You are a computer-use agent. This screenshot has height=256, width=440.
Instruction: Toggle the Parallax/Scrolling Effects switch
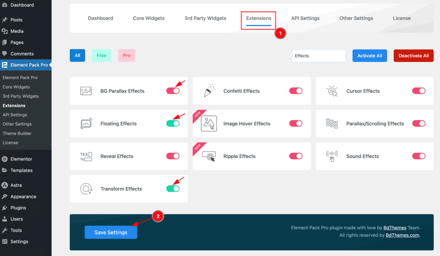pos(419,123)
